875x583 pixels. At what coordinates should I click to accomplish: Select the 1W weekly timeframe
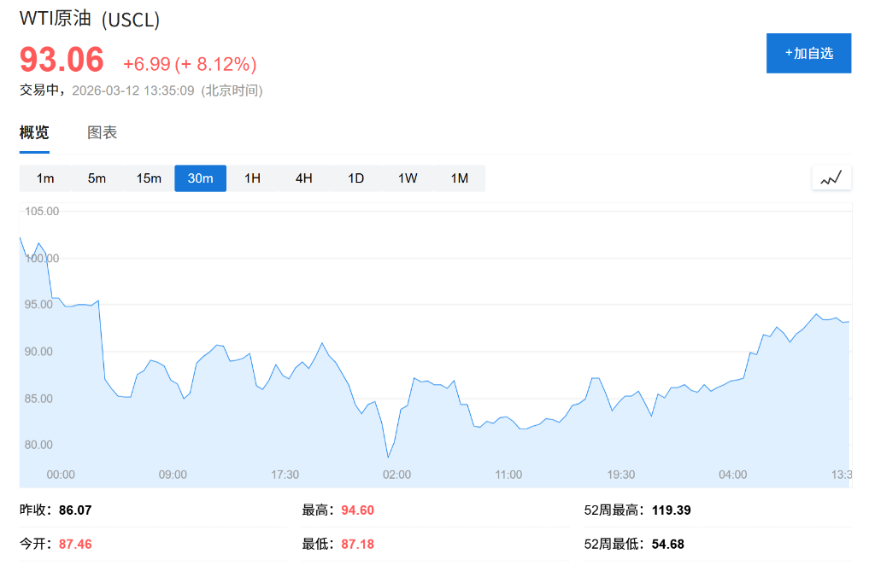406,178
